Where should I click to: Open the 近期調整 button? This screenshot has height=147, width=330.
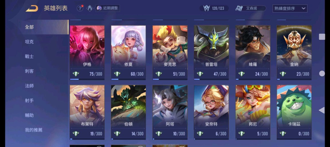108,8
